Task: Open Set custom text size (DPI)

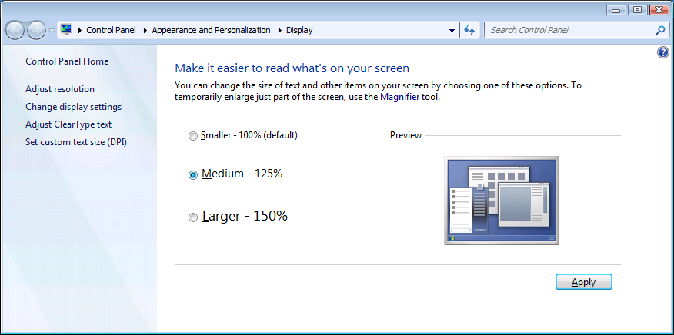Action: tap(76, 141)
